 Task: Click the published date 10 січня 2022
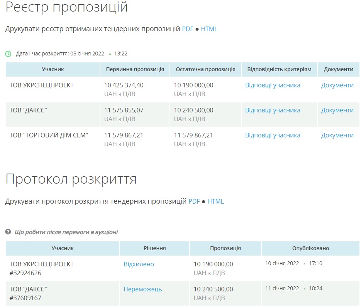coord(282,264)
